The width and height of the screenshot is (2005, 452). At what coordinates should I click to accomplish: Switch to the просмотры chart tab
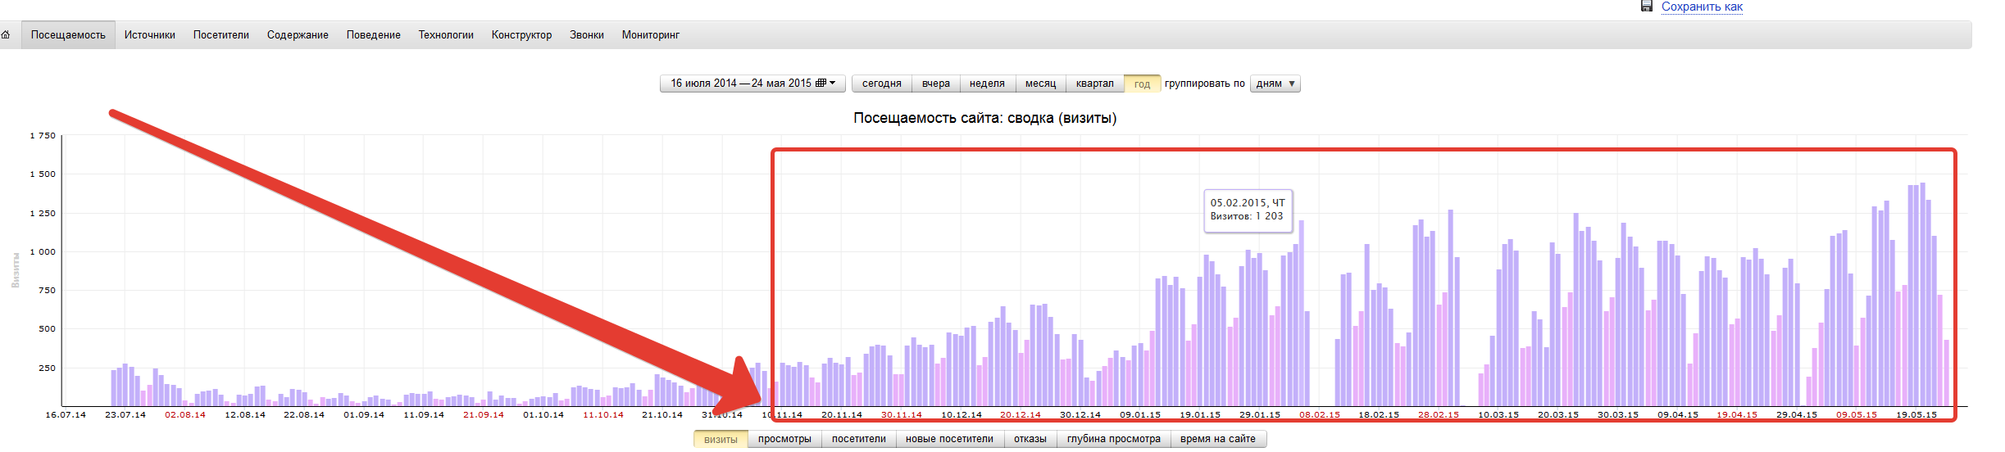tap(784, 439)
